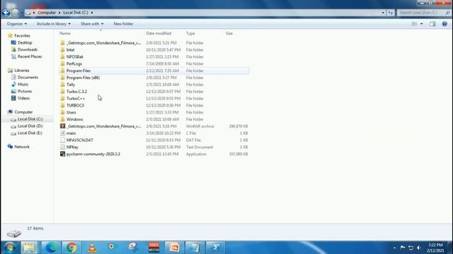This screenshot has height=254, width=453.
Task: Select the NPAVSCN.DAT file icon
Action: (62, 140)
